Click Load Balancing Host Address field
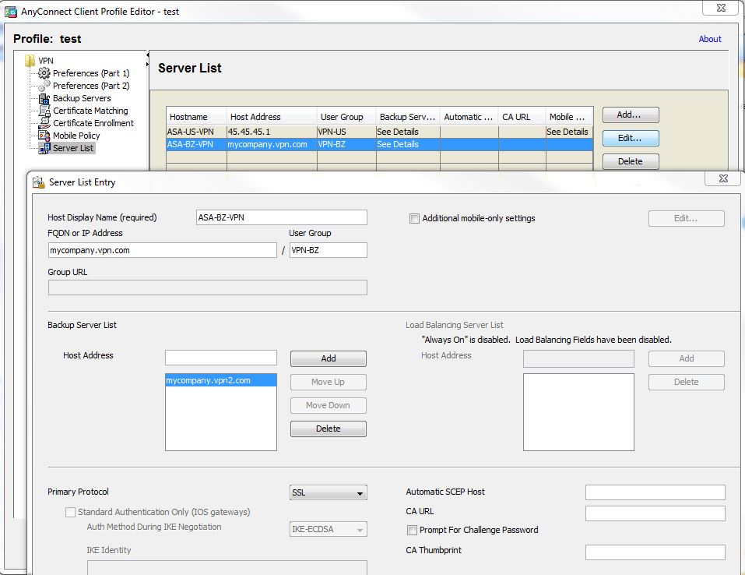This screenshot has width=745, height=575. 578,358
